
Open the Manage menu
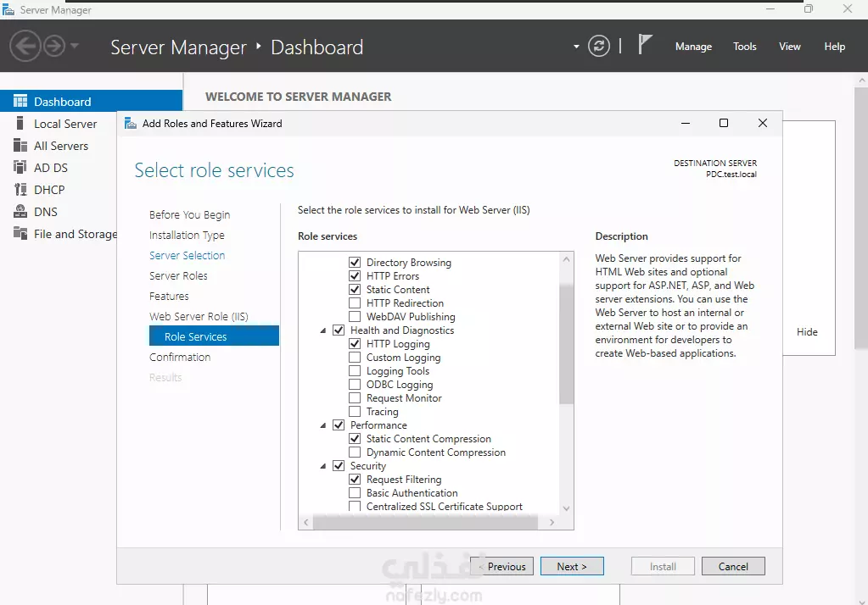pos(693,47)
